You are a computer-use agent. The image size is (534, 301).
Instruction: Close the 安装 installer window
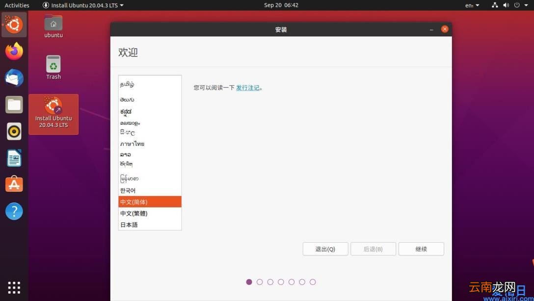click(445, 29)
